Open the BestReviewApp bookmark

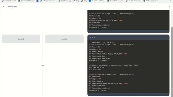click(65, 1)
